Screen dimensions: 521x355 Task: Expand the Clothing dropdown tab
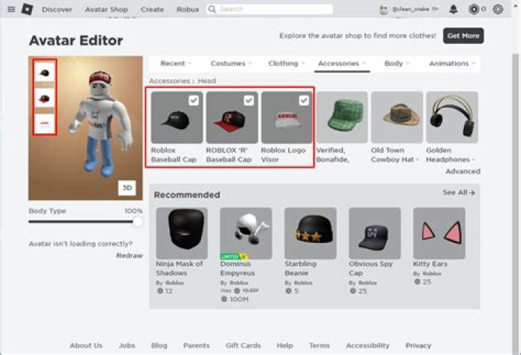tap(287, 64)
